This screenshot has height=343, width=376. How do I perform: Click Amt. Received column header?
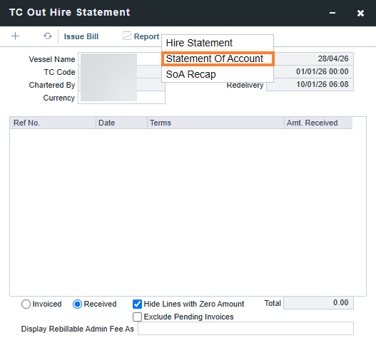(x=318, y=123)
